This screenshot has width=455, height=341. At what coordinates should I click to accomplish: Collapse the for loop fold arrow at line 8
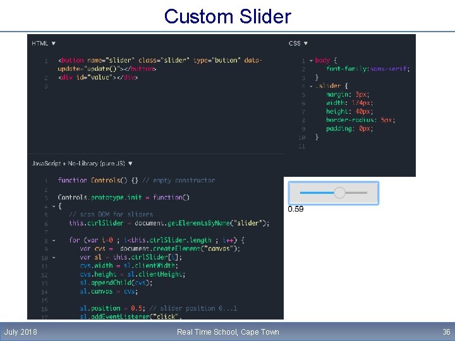pos(54,241)
